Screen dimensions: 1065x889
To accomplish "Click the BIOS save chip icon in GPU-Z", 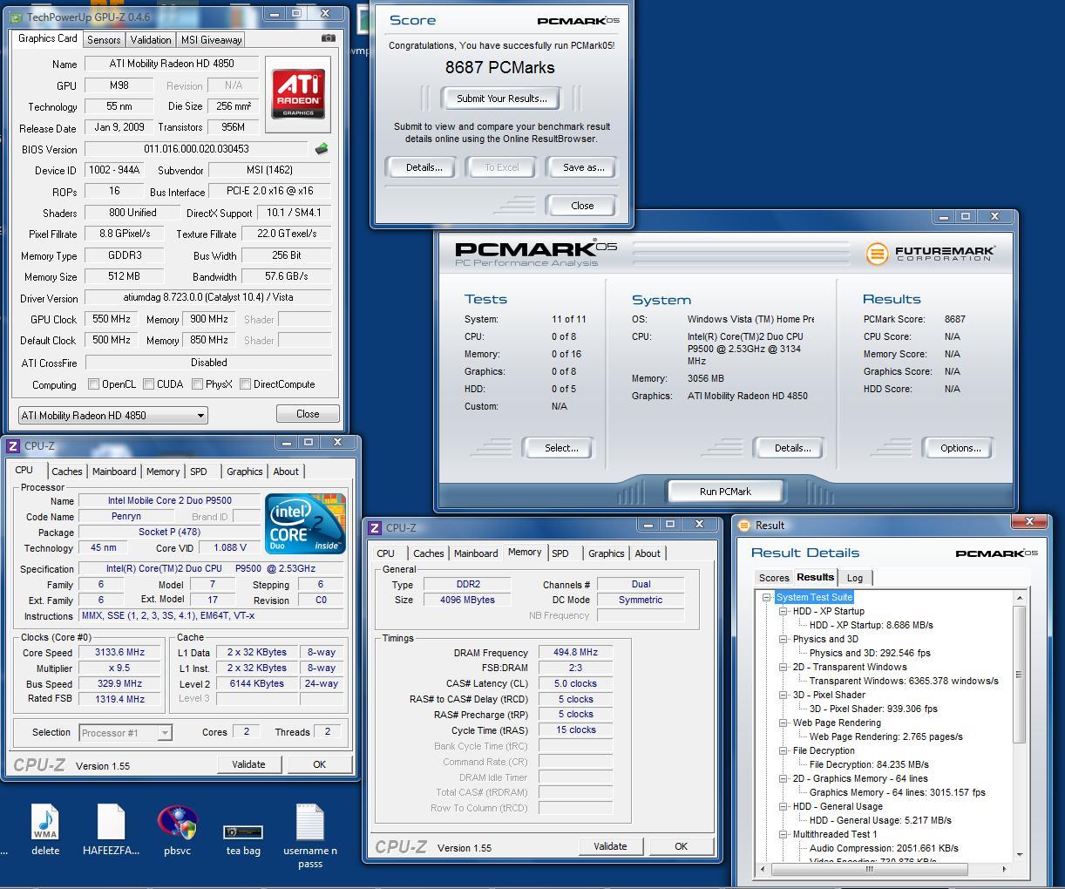I will click(322, 149).
